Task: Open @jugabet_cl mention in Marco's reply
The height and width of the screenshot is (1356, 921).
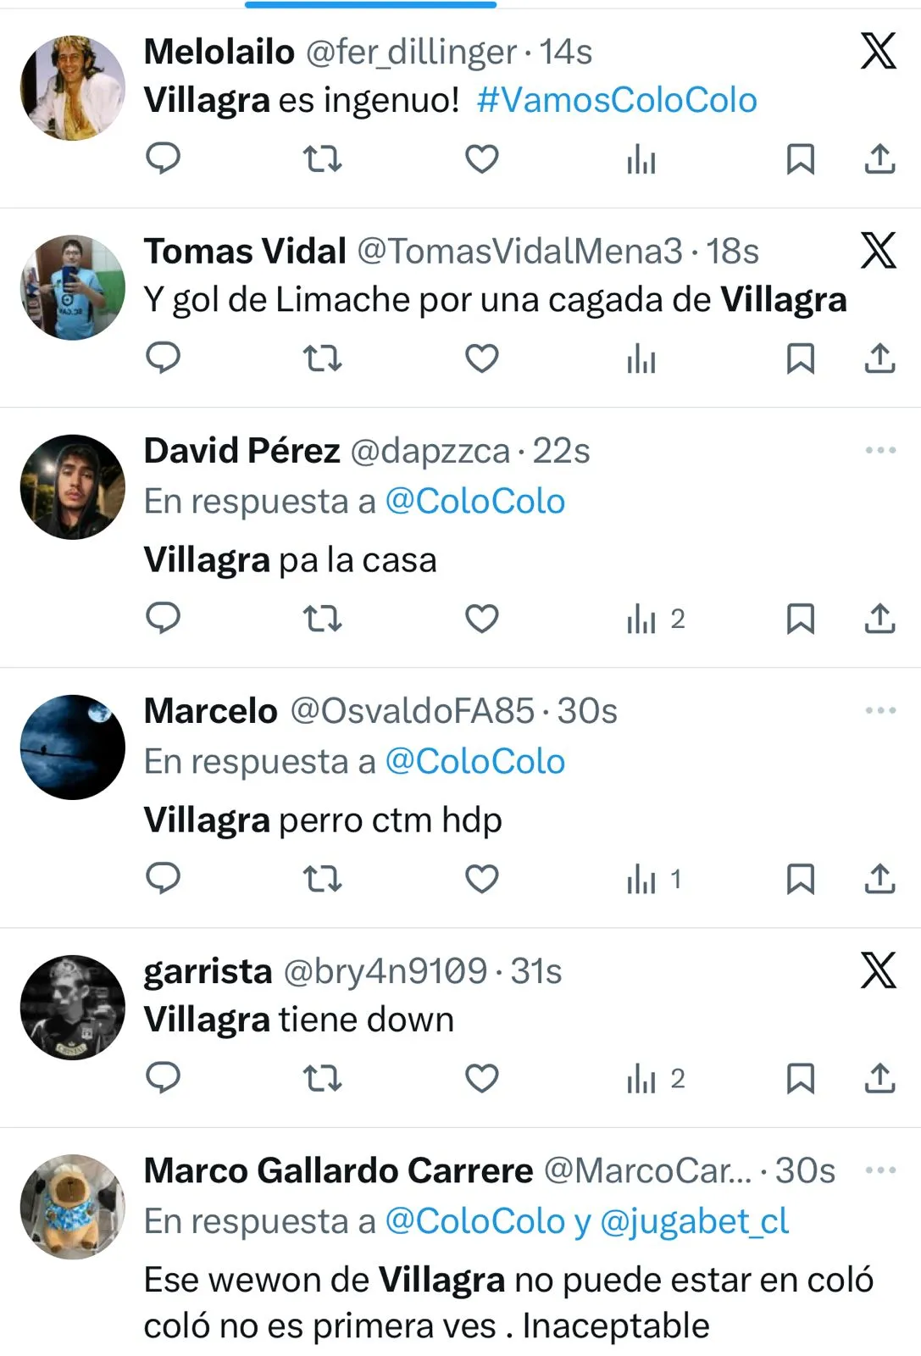Action: 694,1221
